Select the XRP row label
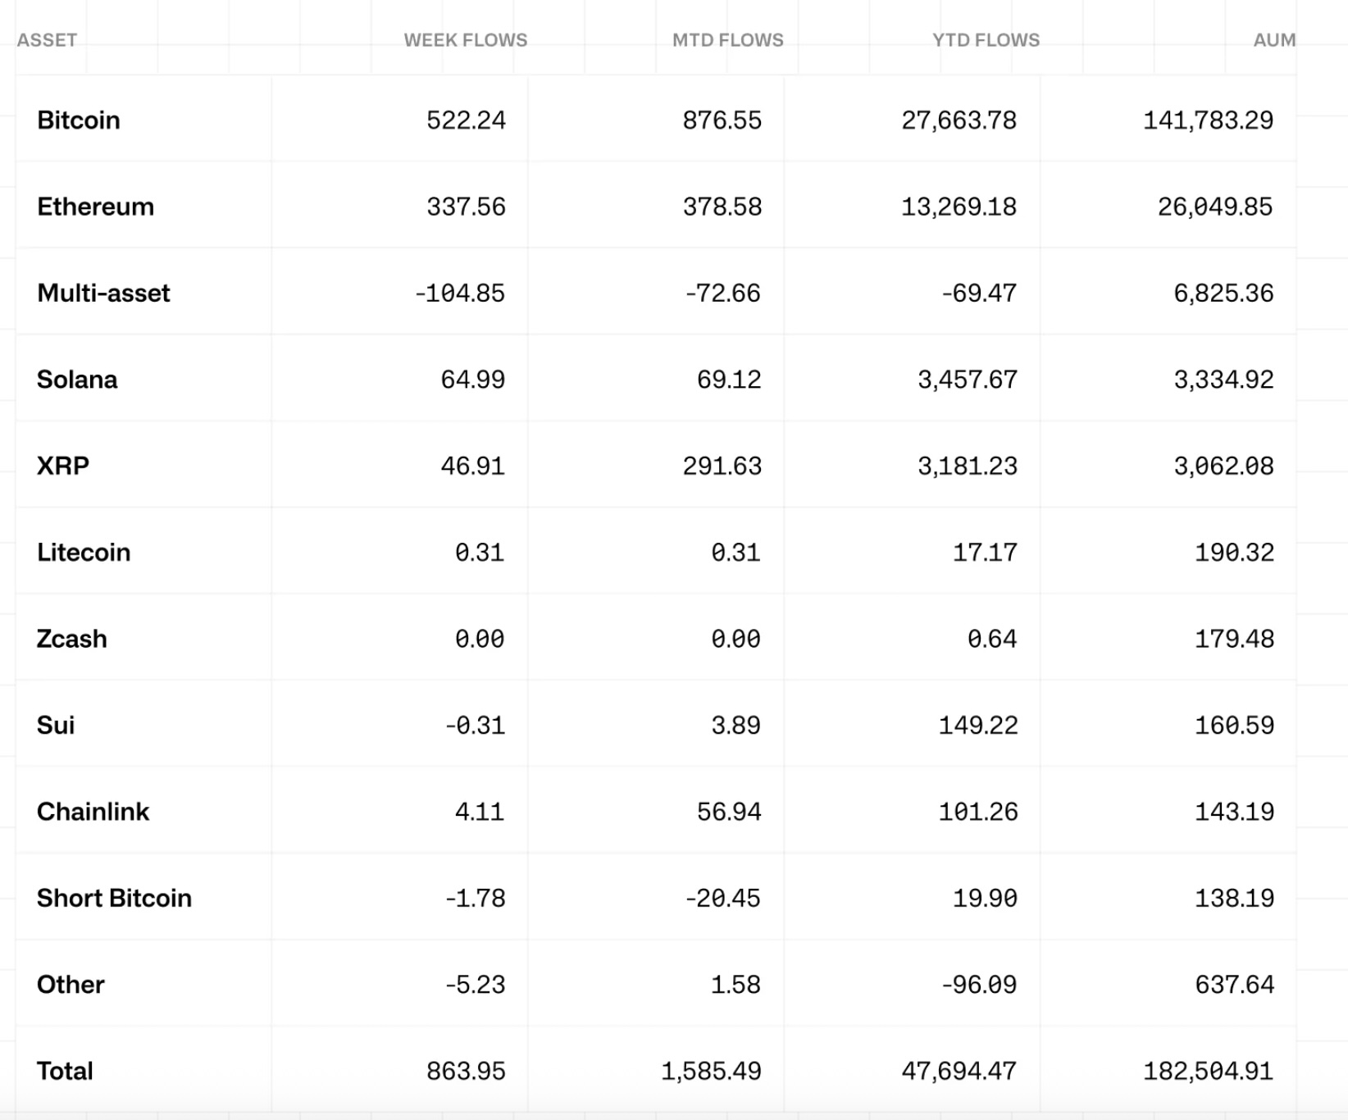Viewport: 1348px width, 1120px height. pos(63,466)
